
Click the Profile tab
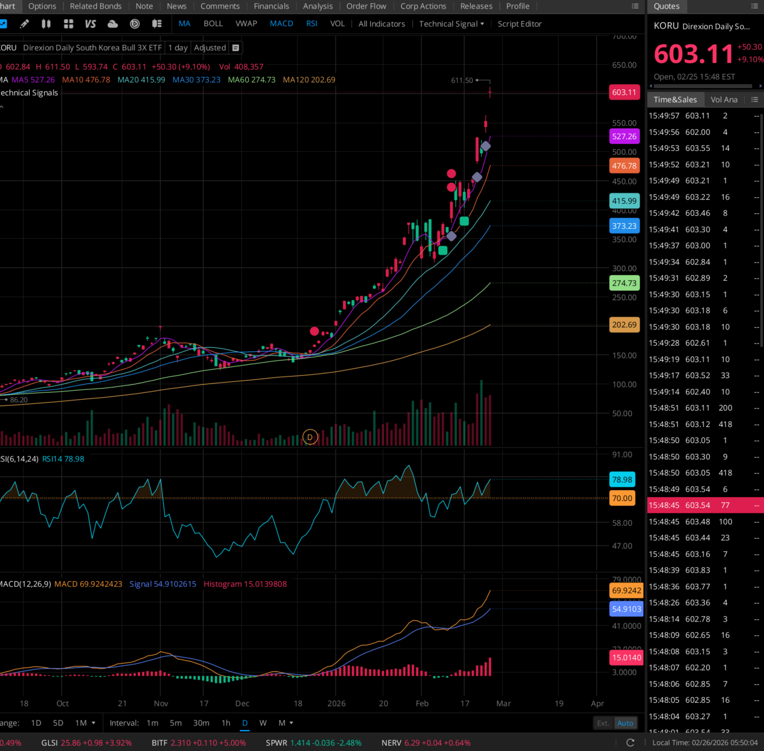point(518,6)
